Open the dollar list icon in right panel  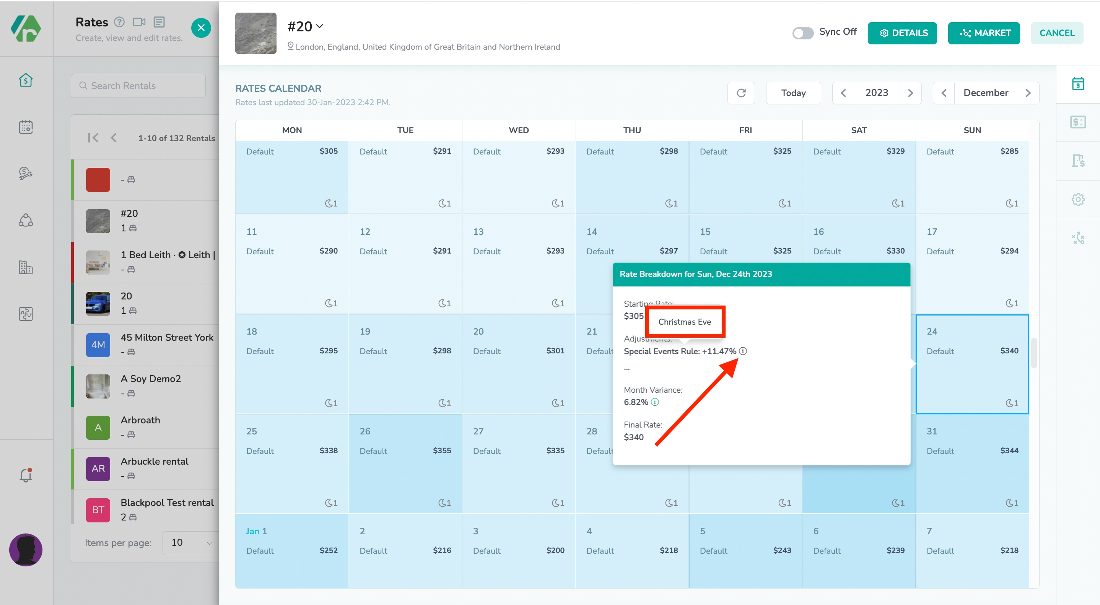coord(1078,122)
